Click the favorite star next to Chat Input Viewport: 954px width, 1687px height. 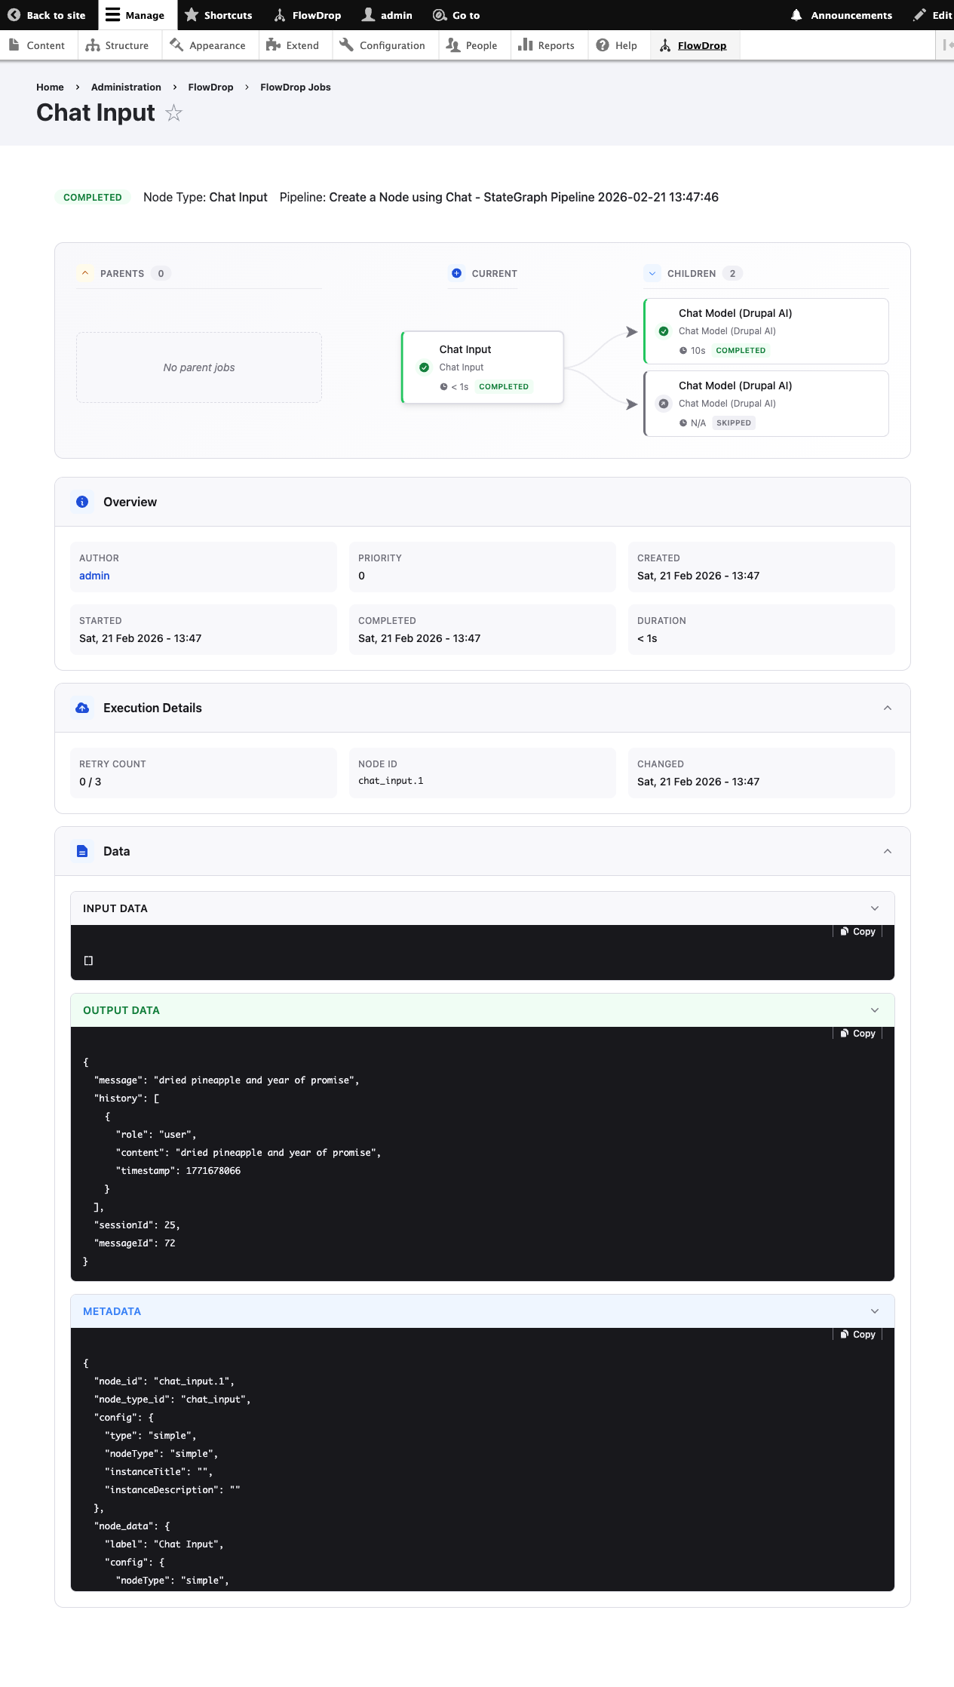pos(173,113)
